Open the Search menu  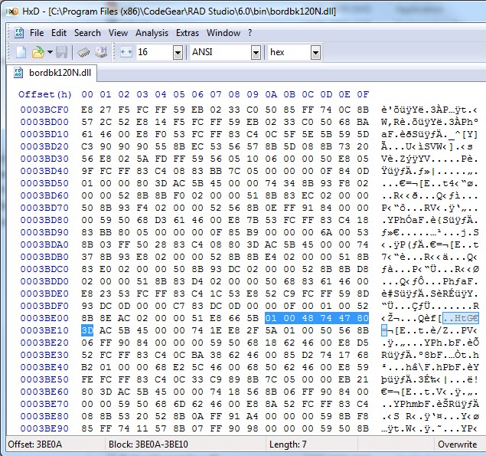tap(87, 33)
